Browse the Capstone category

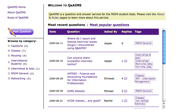pyautogui.click(x=17, y=46)
